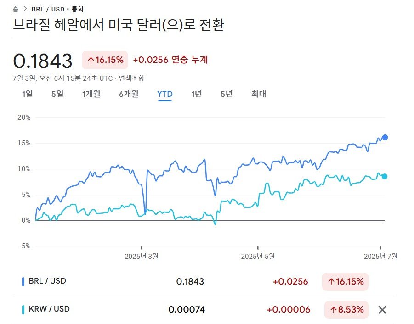Click the BRL / USD blue color marker
Viewport: 414px width, 324px height.
23,281
